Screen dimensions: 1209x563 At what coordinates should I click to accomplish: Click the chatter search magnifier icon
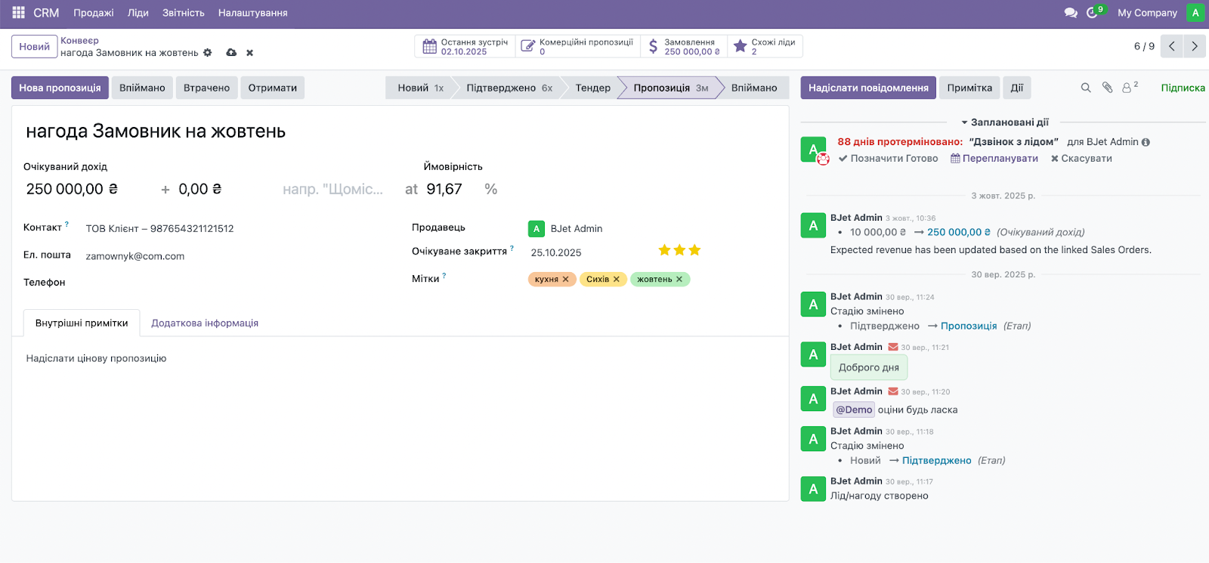tap(1086, 88)
